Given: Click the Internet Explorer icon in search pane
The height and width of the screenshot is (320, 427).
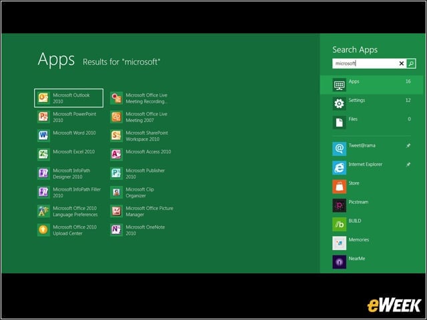Looking at the screenshot, I should 339,167.
